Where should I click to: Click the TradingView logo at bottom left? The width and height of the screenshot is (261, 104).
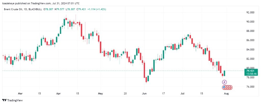click(x=12, y=100)
